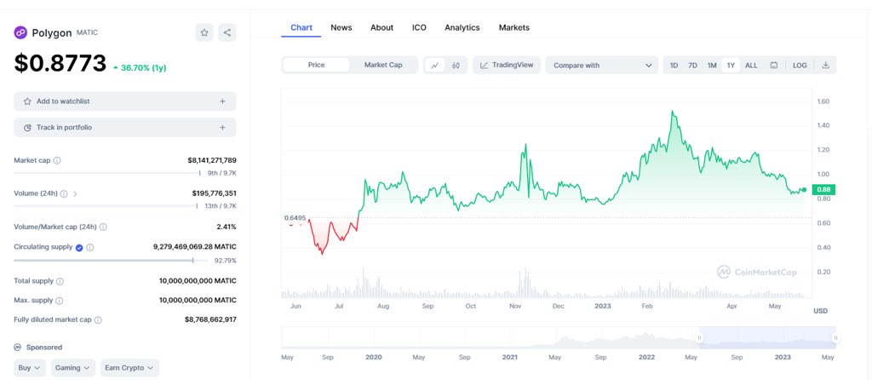This screenshot has height=380, width=872.
Task: Star Polygon as a favorite
Action: (204, 33)
